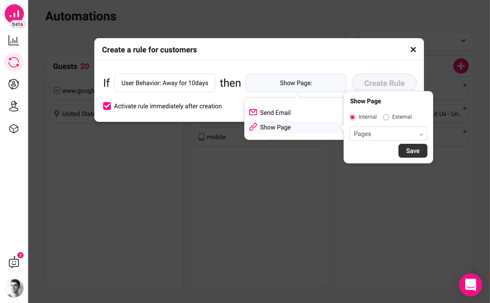Click the pink plus add button
The width and height of the screenshot is (490, 303).
tap(461, 66)
